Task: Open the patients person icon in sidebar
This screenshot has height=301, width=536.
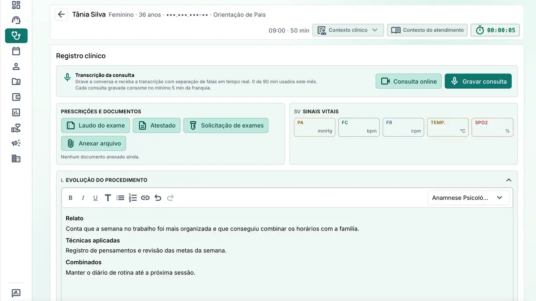Action: [16, 66]
